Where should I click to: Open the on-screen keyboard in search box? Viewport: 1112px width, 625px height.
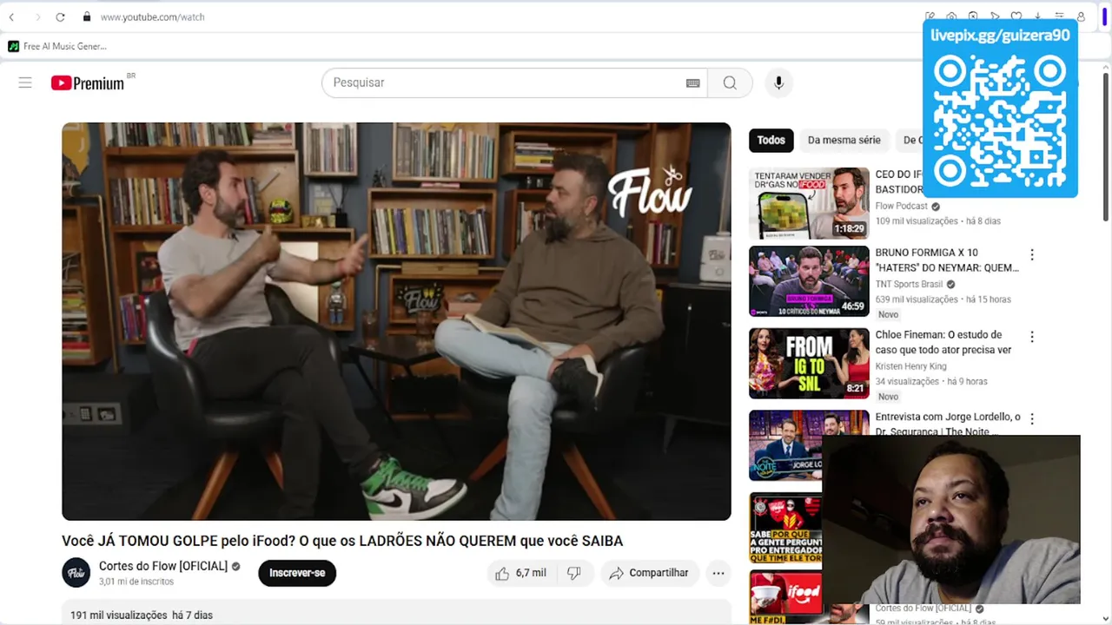coord(692,82)
